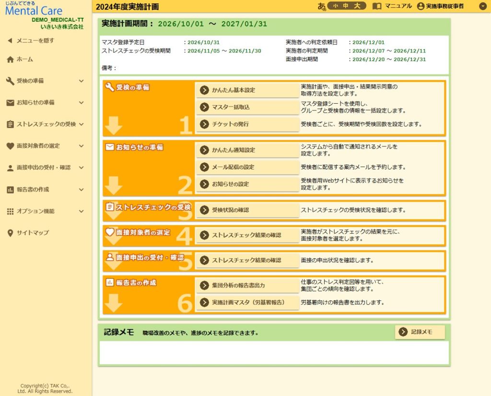The width and height of the screenshot is (491, 396).
Task: Click the font size あ icon in header
Action: [x=322, y=6]
